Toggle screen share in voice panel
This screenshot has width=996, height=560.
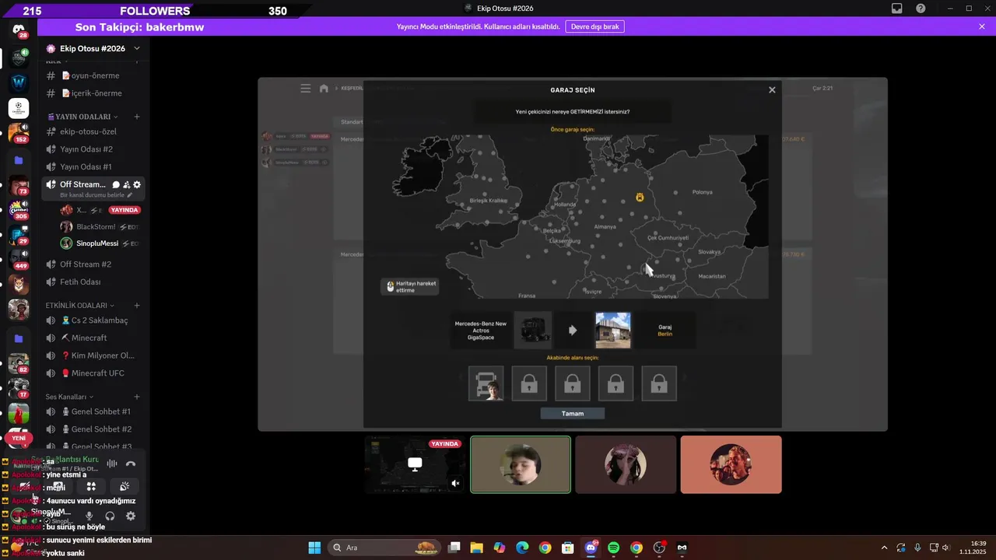coord(58,486)
